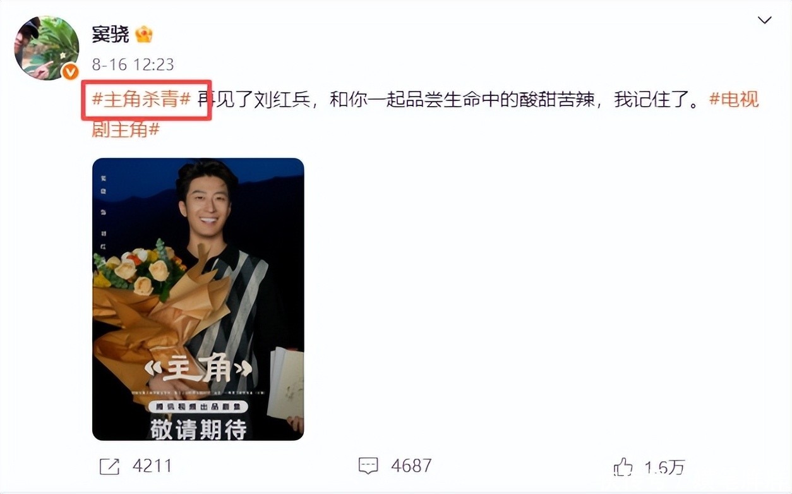Click the 《主角》 title on the poster
Screen dimensions: 792x494
[198, 370]
